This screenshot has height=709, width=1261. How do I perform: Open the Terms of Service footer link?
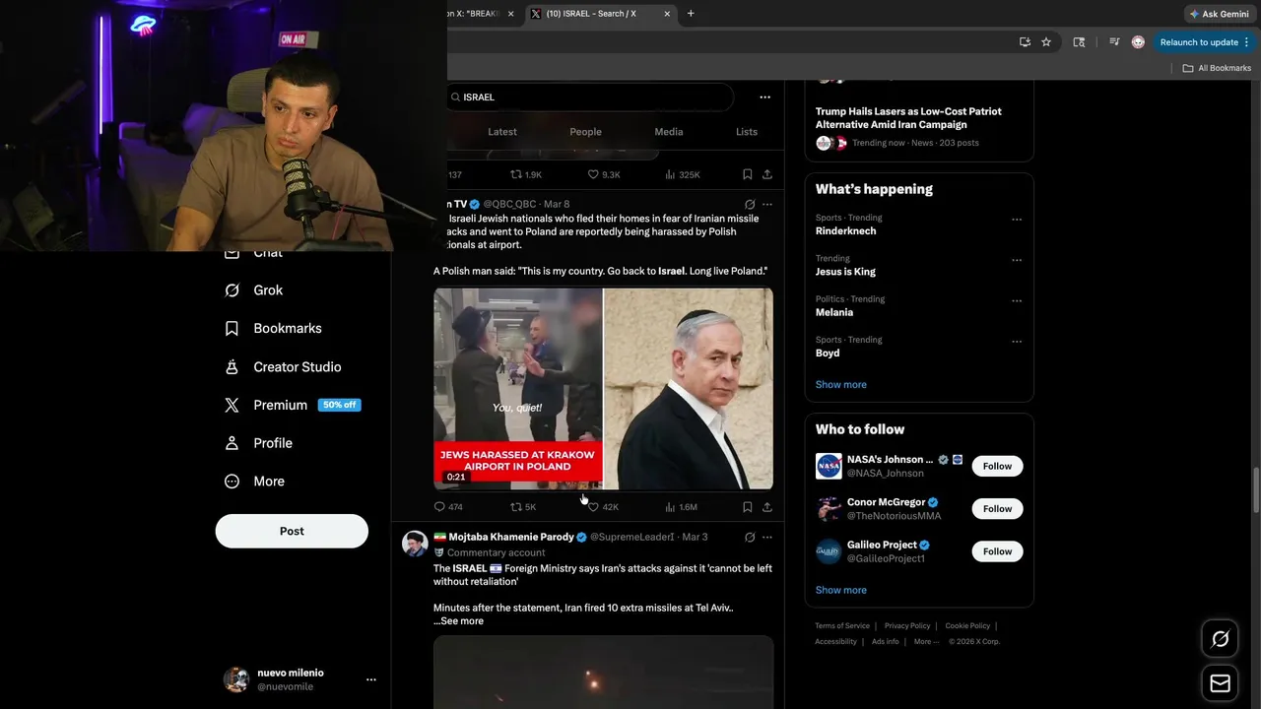point(842,626)
